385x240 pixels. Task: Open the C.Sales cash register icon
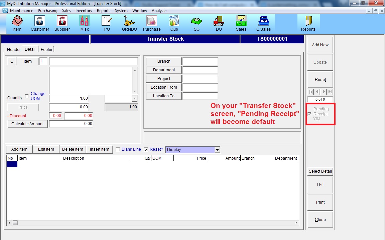(x=263, y=23)
